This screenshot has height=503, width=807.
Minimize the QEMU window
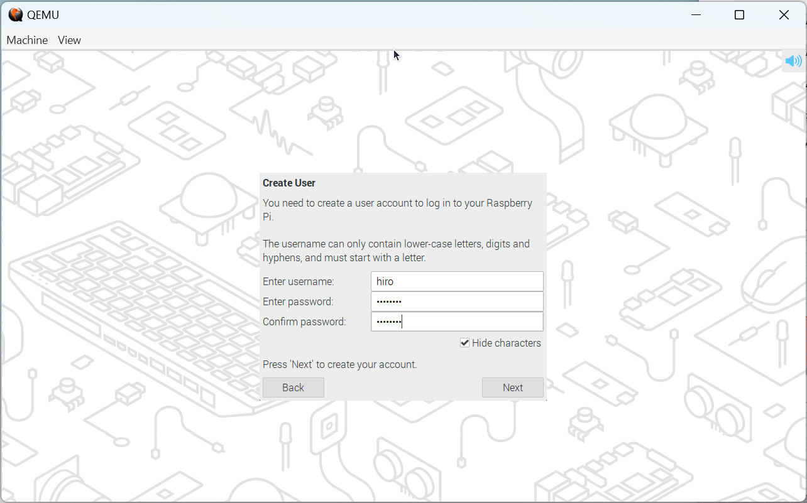695,15
